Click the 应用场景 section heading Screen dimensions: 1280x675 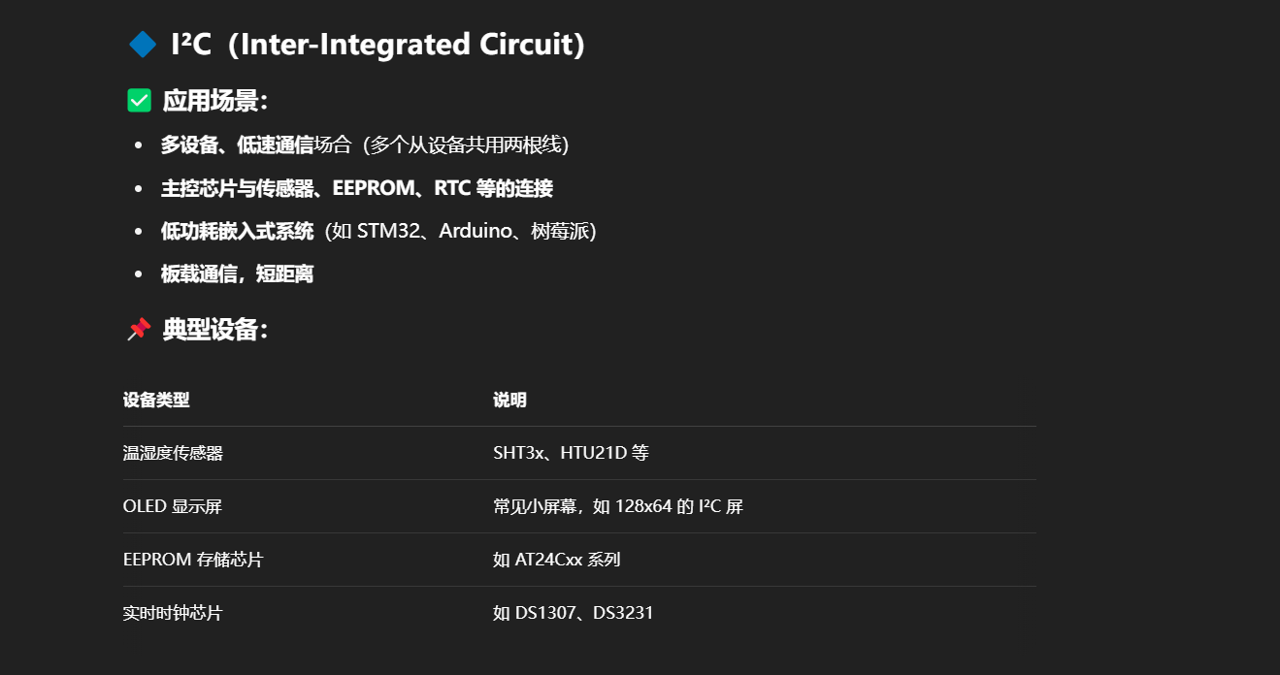215,101
